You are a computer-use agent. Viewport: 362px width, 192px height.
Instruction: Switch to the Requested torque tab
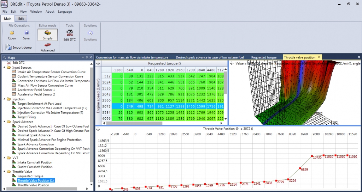tap(264, 57)
